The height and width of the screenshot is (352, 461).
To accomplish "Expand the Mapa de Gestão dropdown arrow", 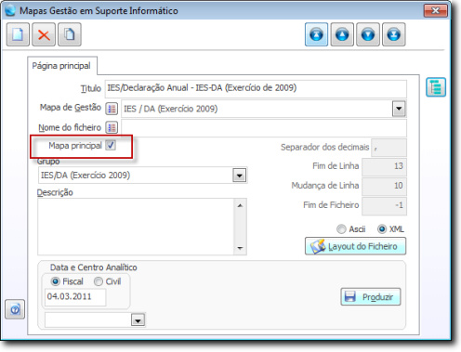I will click(x=399, y=109).
